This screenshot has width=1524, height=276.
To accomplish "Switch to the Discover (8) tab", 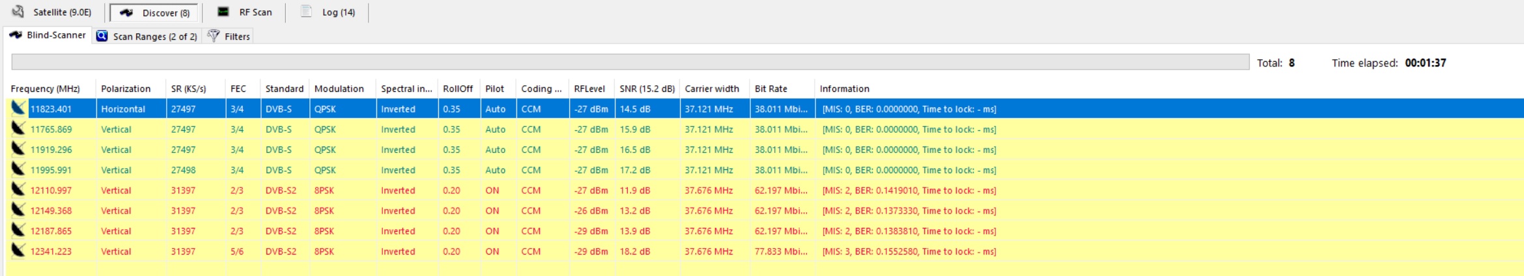I will point(154,12).
